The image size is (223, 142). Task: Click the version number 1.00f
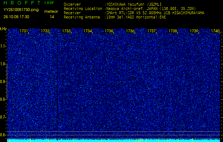coord(49,3)
